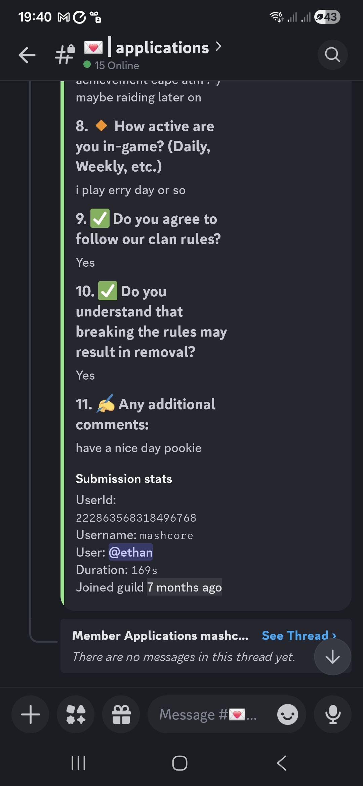Open the See Thread link
Image resolution: width=363 pixels, height=786 pixels.
click(298, 636)
